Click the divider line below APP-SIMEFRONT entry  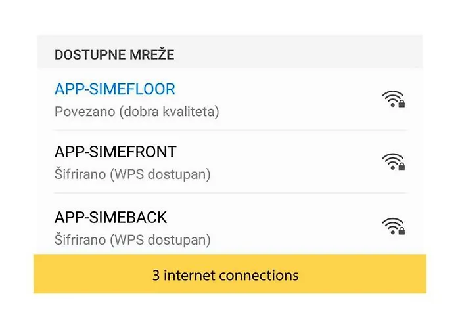click(x=230, y=193)
